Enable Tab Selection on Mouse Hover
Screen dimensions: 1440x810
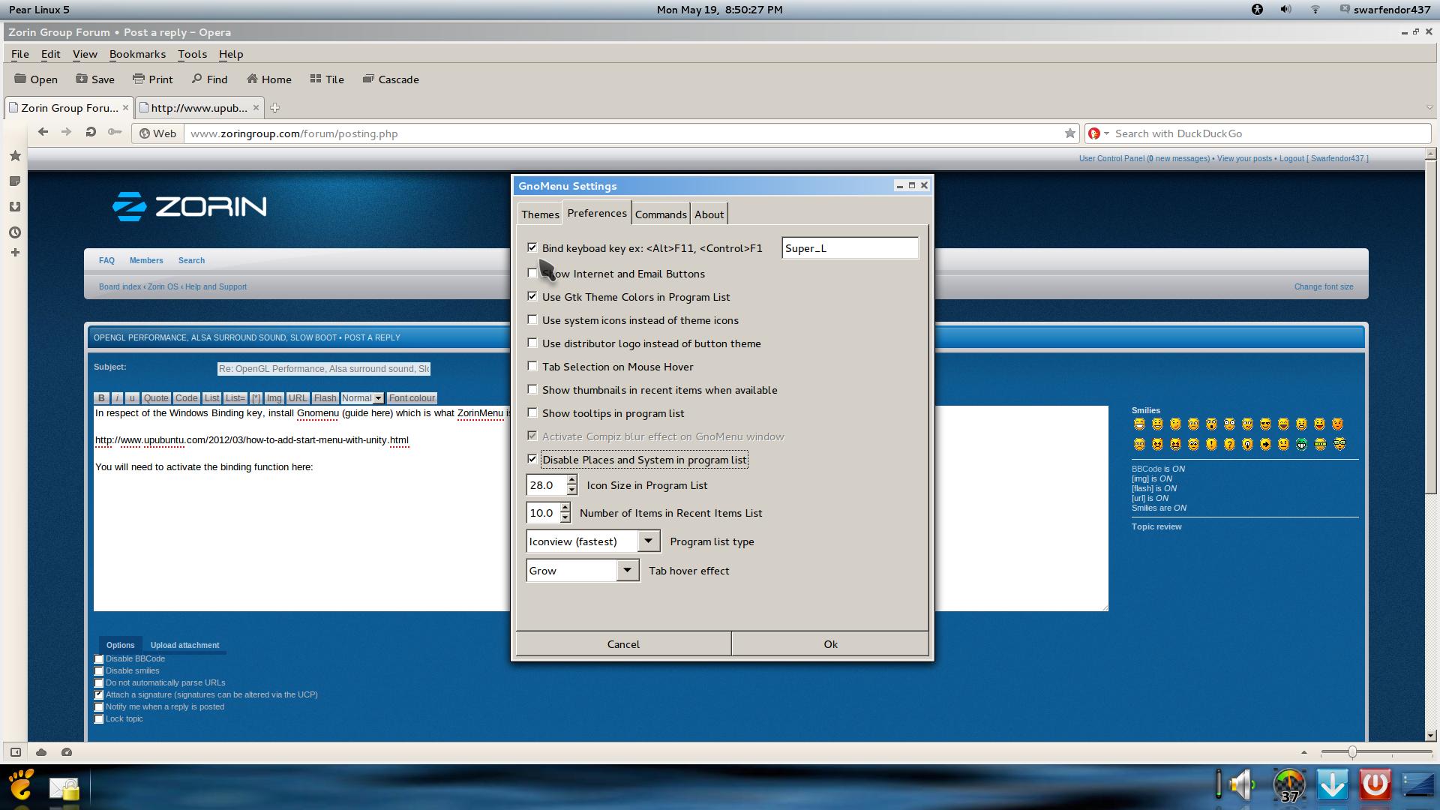532,366
